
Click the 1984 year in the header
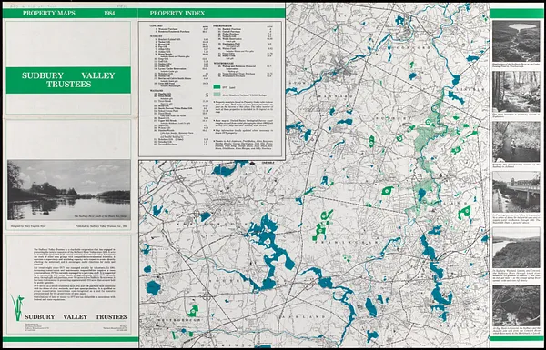(109, 14)
